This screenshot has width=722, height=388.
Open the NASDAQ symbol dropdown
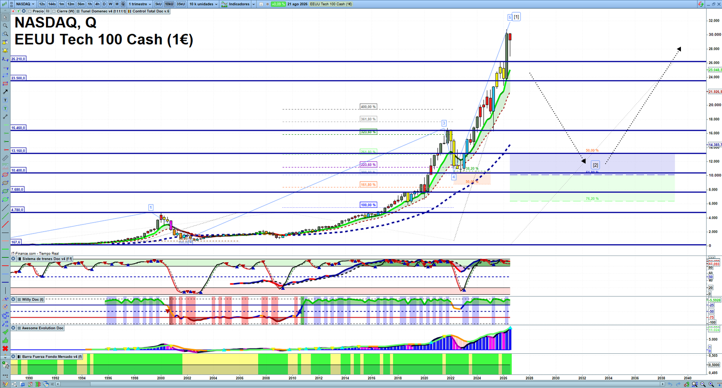(x=25, y=4)
